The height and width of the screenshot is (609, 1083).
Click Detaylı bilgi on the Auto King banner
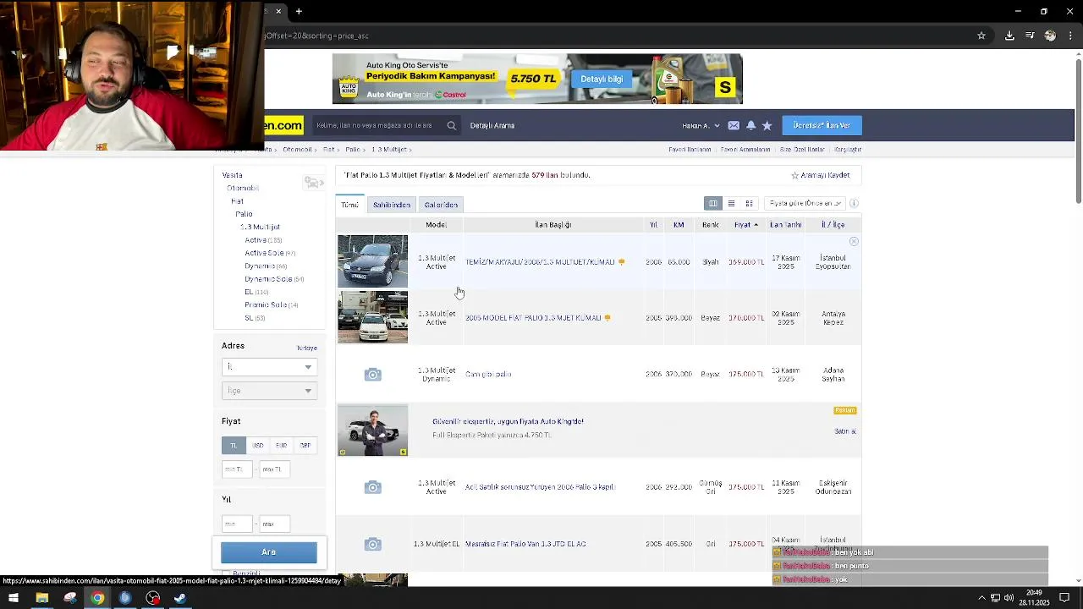click(602, 79)
